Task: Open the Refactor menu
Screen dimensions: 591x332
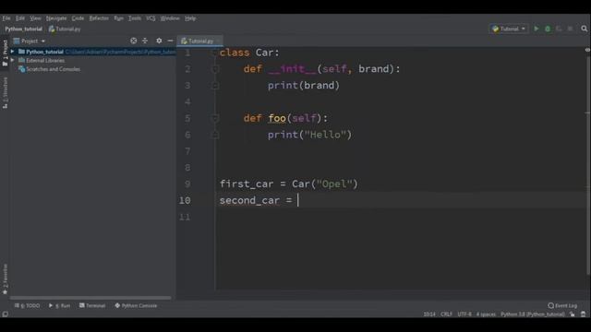Action: tap(99, 18)
